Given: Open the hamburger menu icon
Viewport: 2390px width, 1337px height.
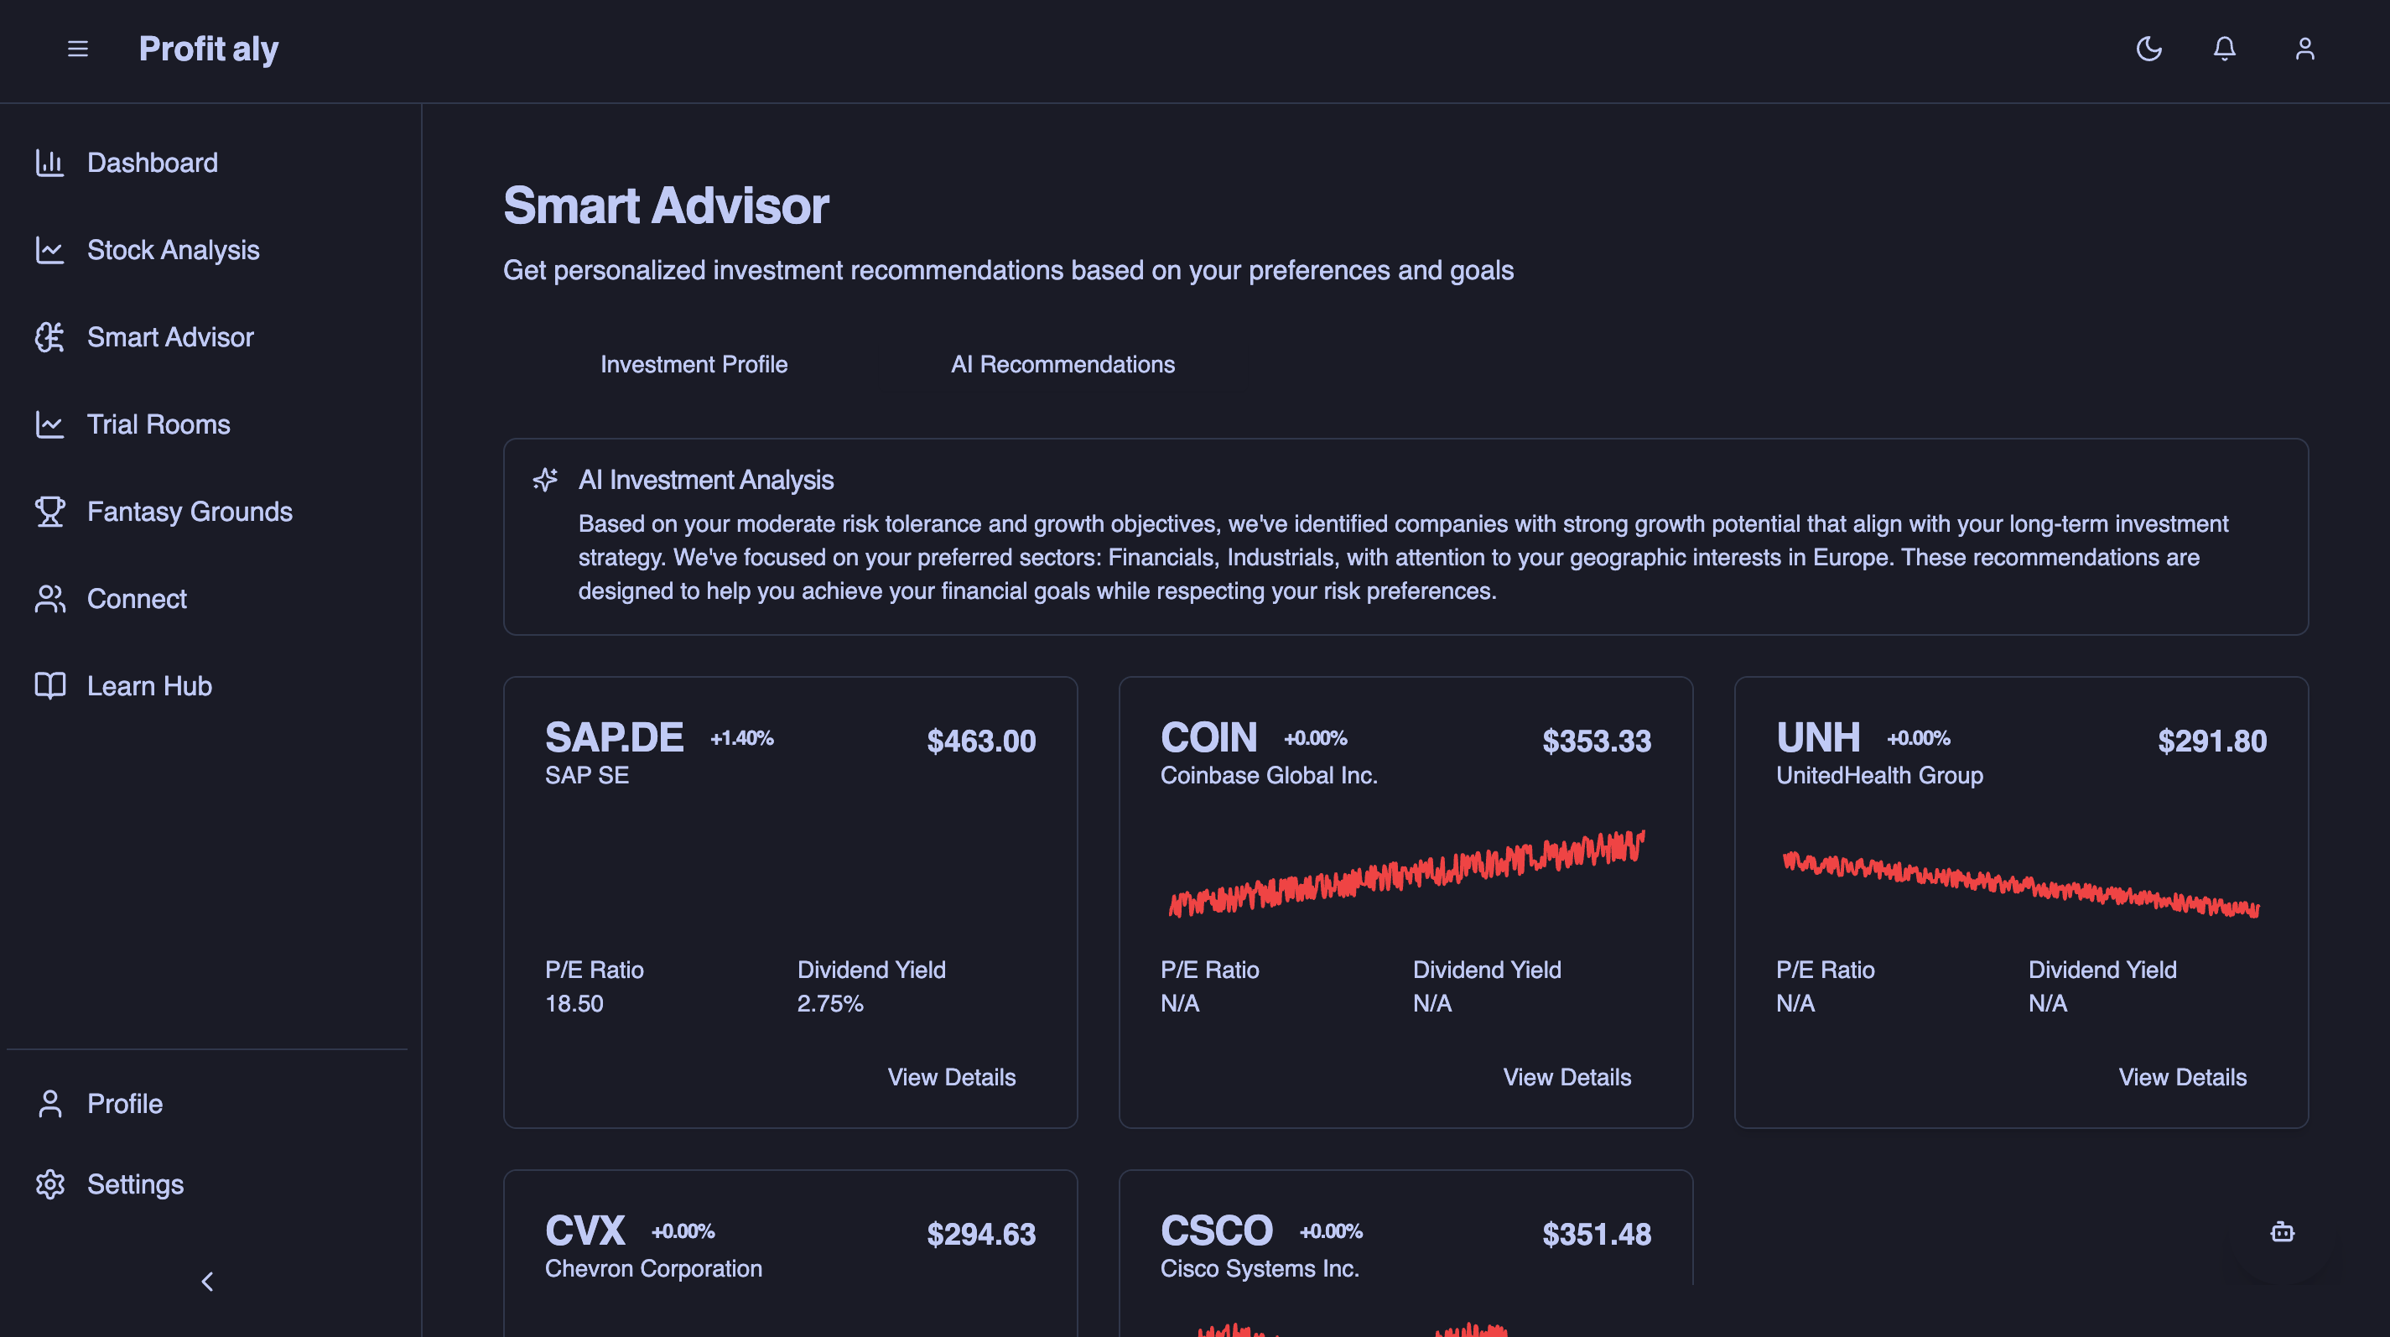Looking at the screenshot, I should [x=78, y=49].
